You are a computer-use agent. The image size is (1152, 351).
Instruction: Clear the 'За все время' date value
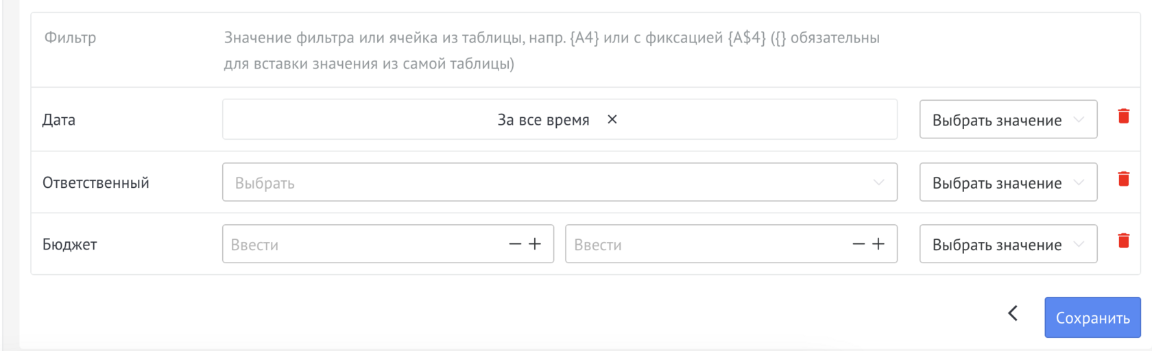click(612, 119)
